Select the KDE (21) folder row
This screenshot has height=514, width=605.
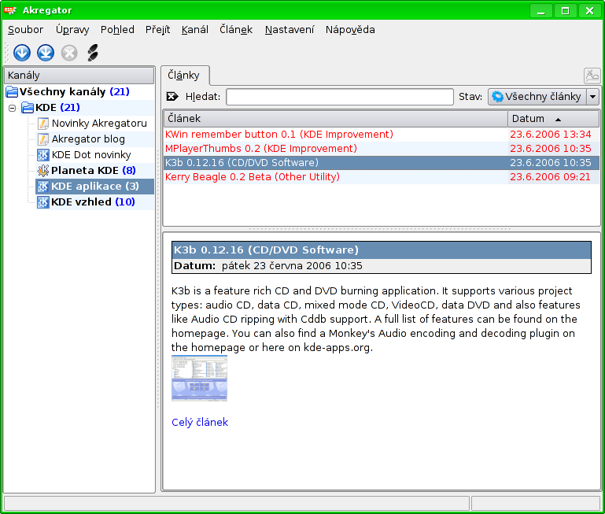pyautogui.click(x=57, y=107)
